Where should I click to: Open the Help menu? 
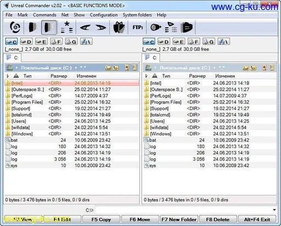point(161,15)
